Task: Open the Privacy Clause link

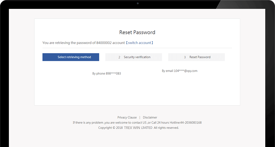Action: (x=127, y=118)
